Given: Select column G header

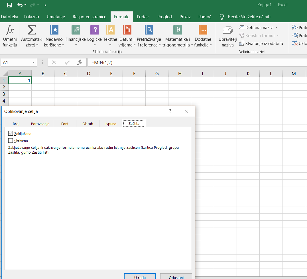Looking at the screenshot, I should coord(157,74).
